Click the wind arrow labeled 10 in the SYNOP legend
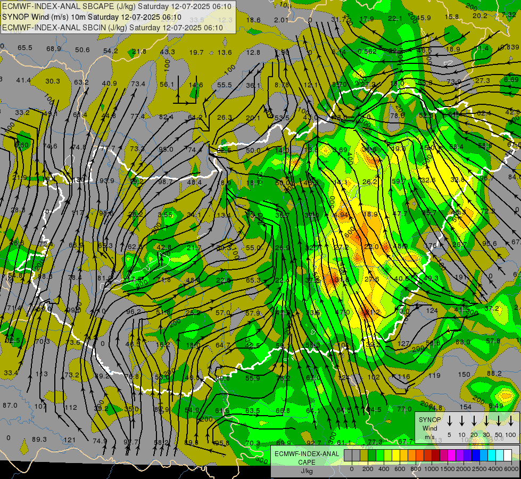 coord(462,421)
